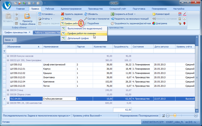This screenshot has height=126, width=202.
Task: Open 'Администрирование' ribbon tab
Action: pyautogui.click(x=71, y=9)
